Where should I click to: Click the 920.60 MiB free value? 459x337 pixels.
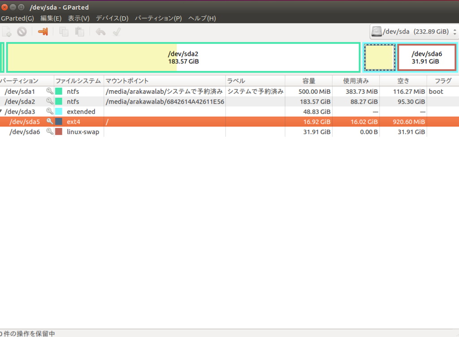(x=409, y=122)
